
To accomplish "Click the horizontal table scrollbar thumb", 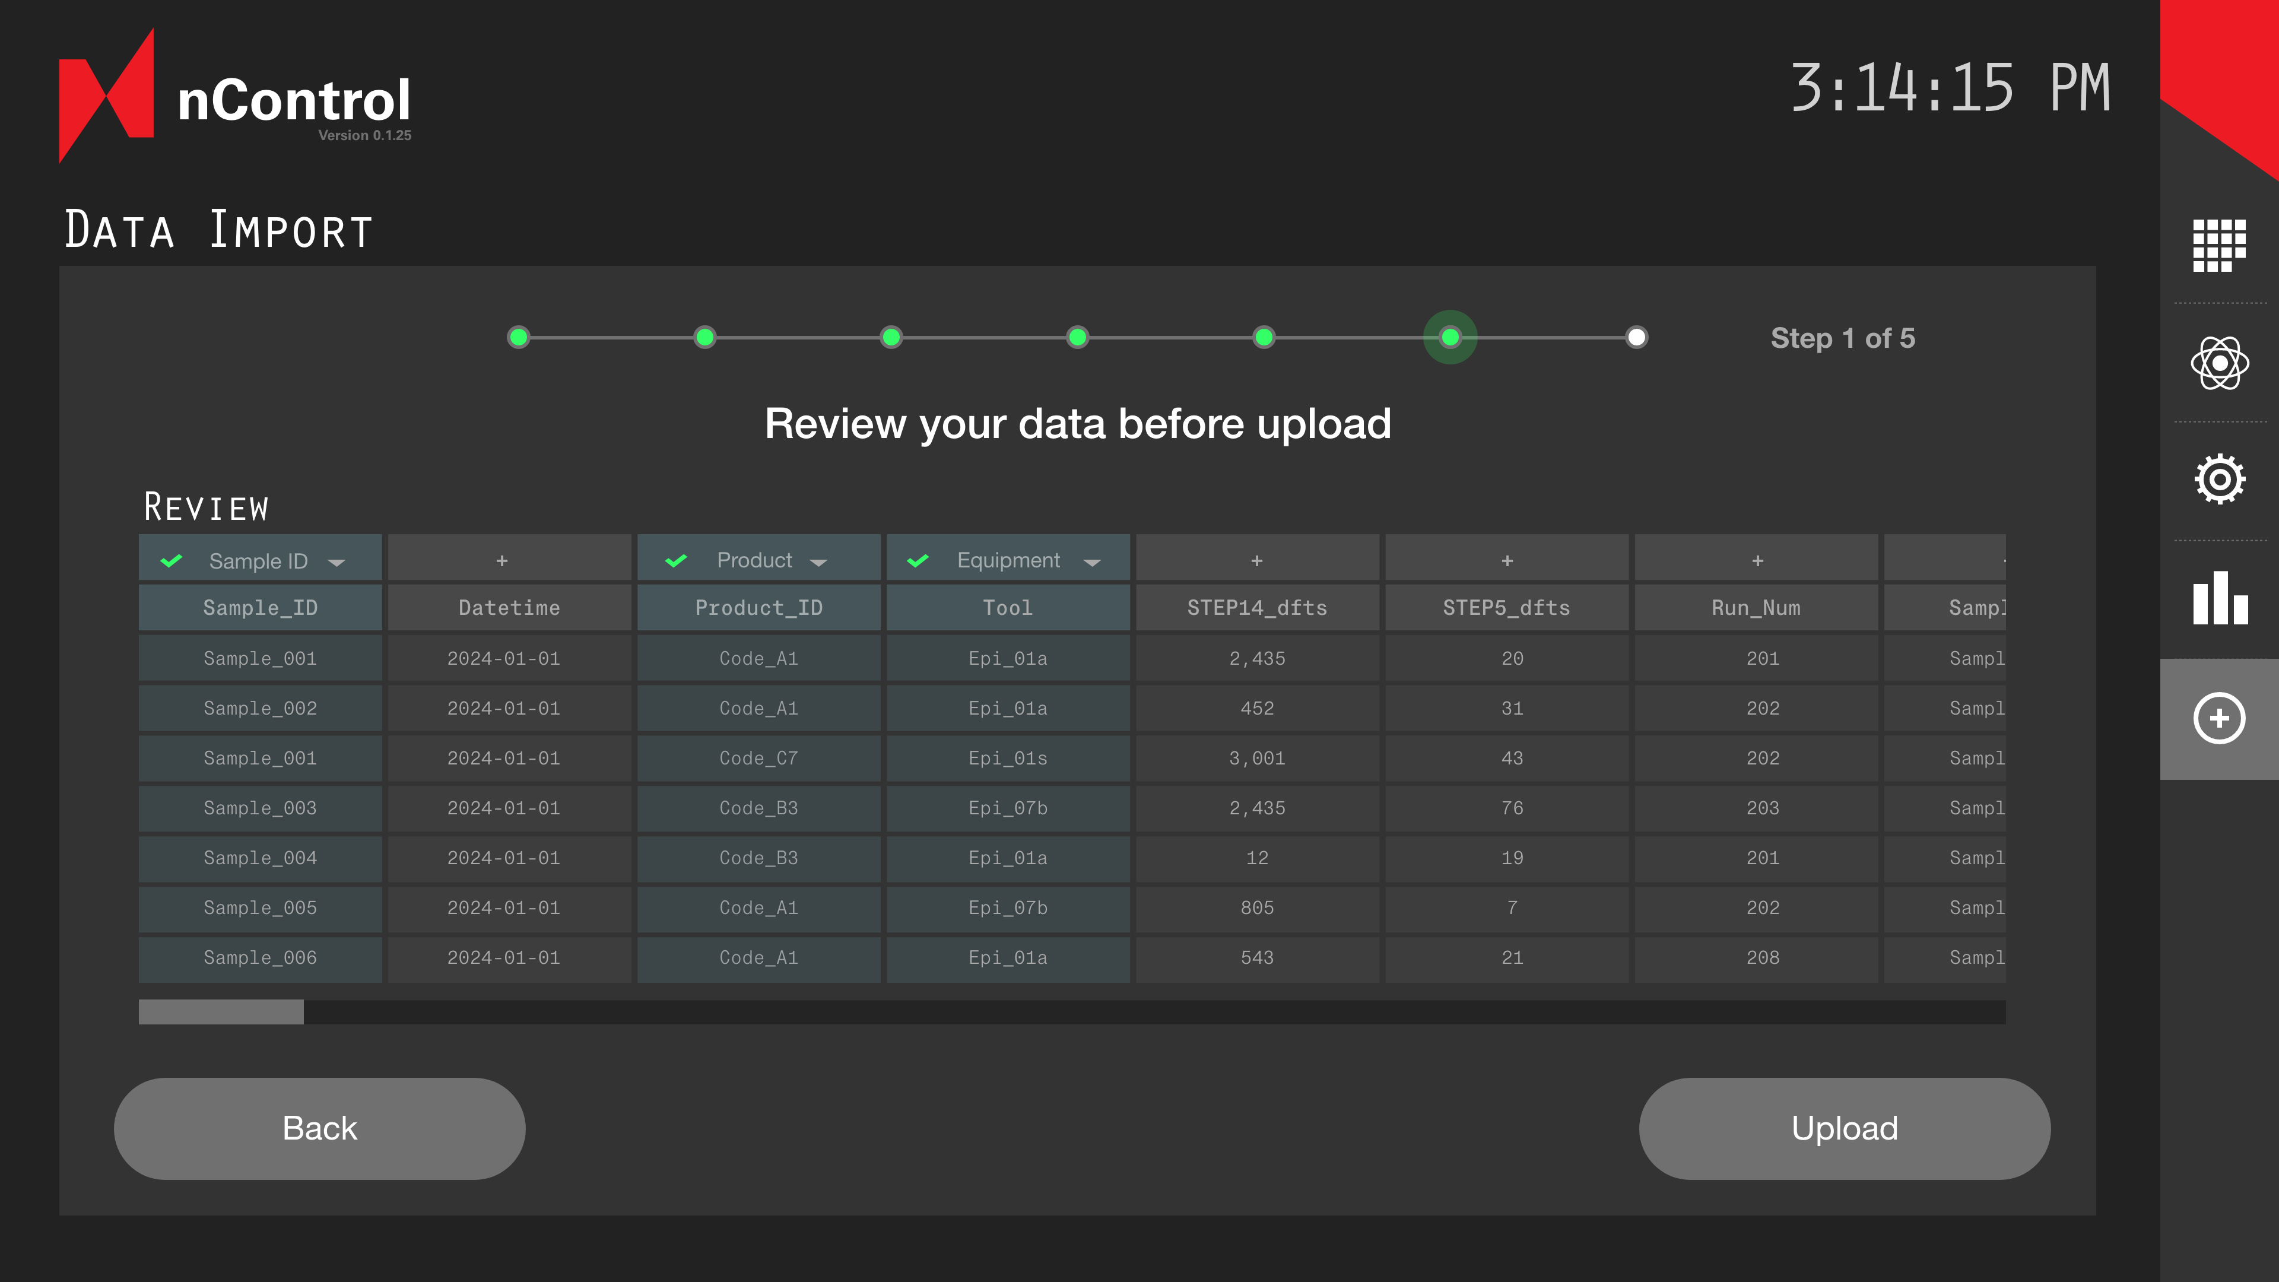I will point(221,1012).
